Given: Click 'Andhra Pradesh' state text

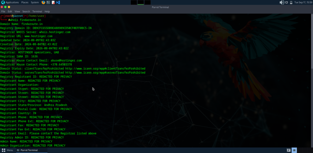Looking at the screenshot, I should point(56,105).
